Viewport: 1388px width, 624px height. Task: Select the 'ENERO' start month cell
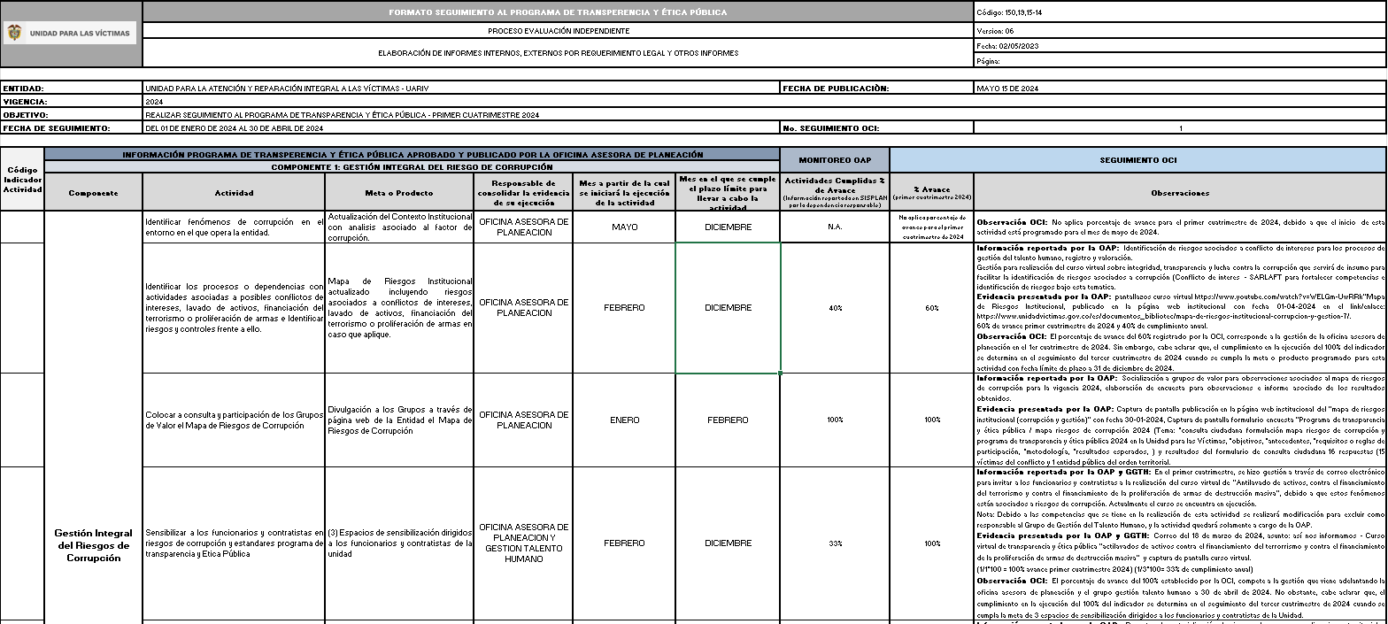click(x=624, y=420)
